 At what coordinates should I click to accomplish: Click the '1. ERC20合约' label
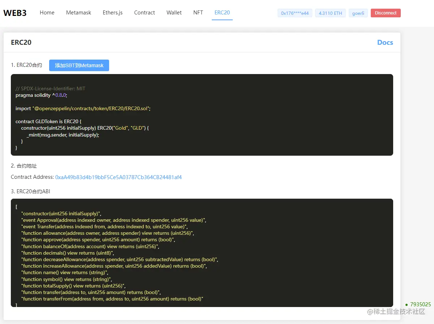pyautogui.click(x=27, y=65)
